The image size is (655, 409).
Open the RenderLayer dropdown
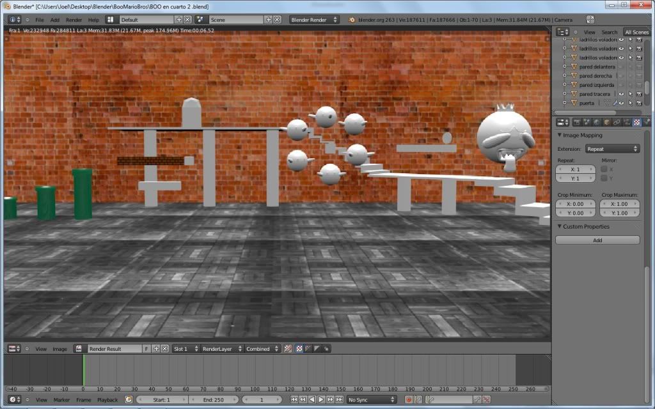(x=222, y=349)
